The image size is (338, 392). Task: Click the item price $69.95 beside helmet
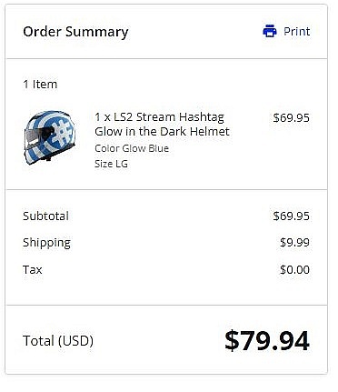pyautogui.click(x=291, y=117)
